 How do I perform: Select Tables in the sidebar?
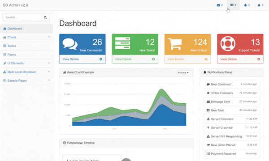click(26, 46)
